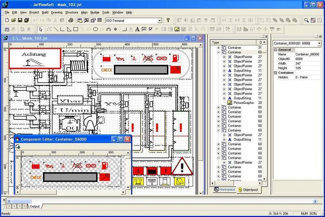The height and width of the screenshot is (217, 325).
Task: Select the right triangle polygon tool
Action: (x=69, y=29)
